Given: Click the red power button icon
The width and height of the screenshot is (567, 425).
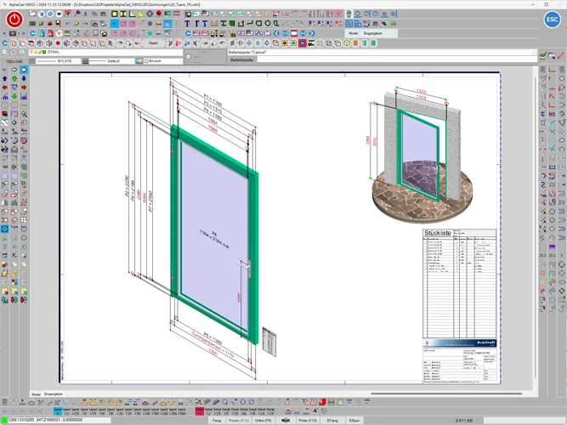Looking at the screenshot, I should point(15,19).
